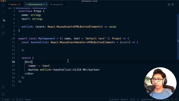
Task: Open the notifications bell icon
Action: (176, 100)
